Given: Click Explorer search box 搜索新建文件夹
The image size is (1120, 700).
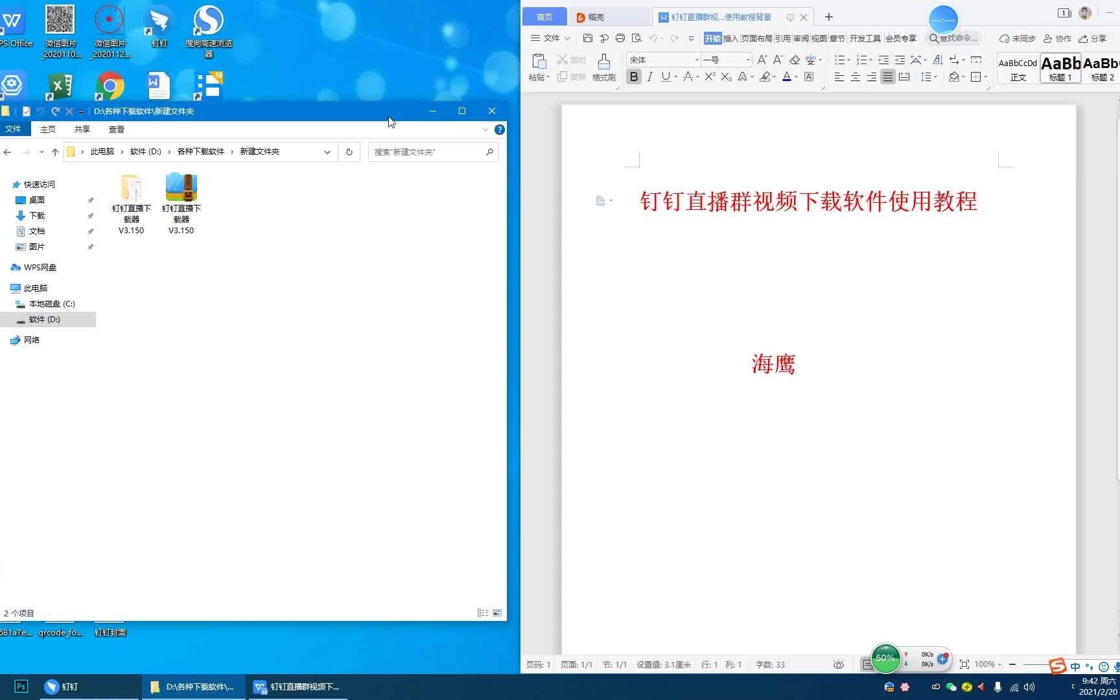Looking at the screenshot, I should pyautogui.click(x=433, y=152).
